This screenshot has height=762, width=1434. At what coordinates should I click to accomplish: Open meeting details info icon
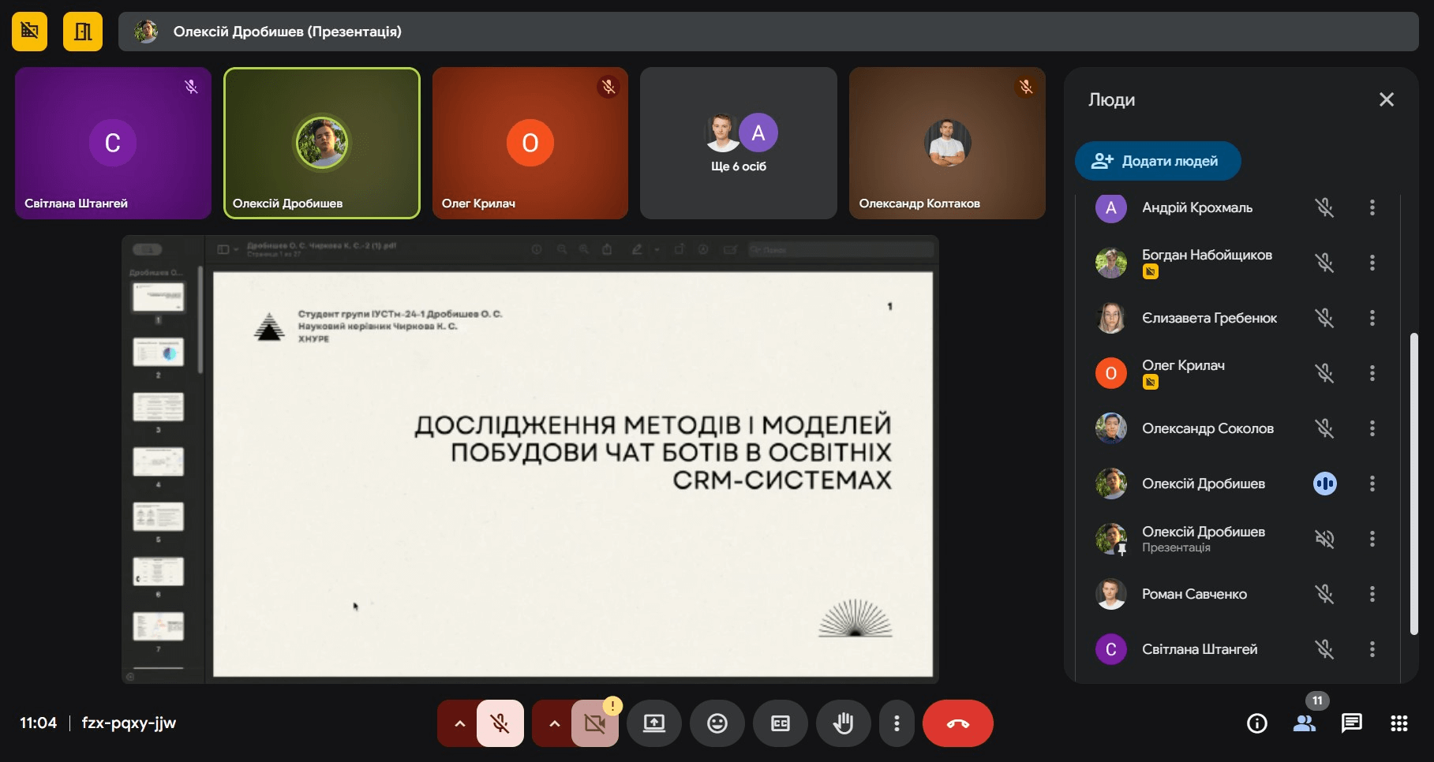[1256, 723]
